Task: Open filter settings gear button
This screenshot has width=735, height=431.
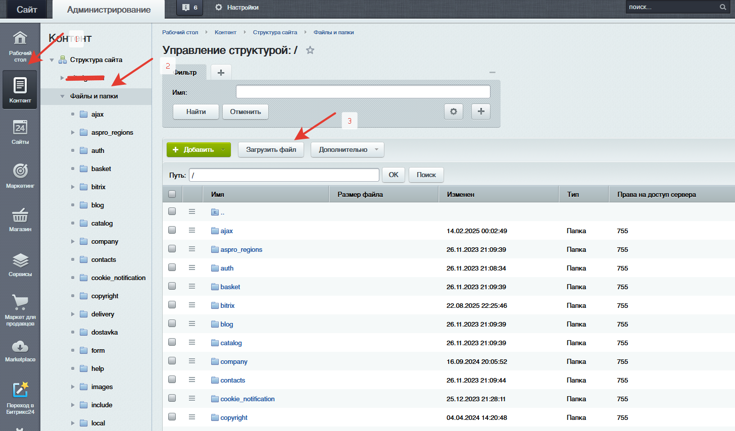Action: click(453, 112)
